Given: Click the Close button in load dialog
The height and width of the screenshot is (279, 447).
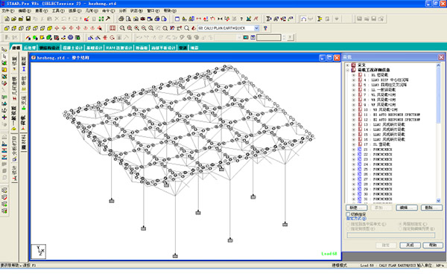Looking at the screenshot, I should pos(410,245).
